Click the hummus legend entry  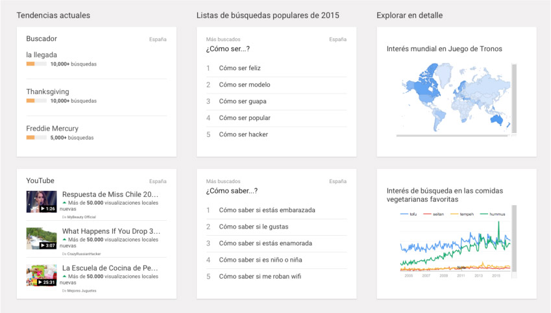(493, 214)
